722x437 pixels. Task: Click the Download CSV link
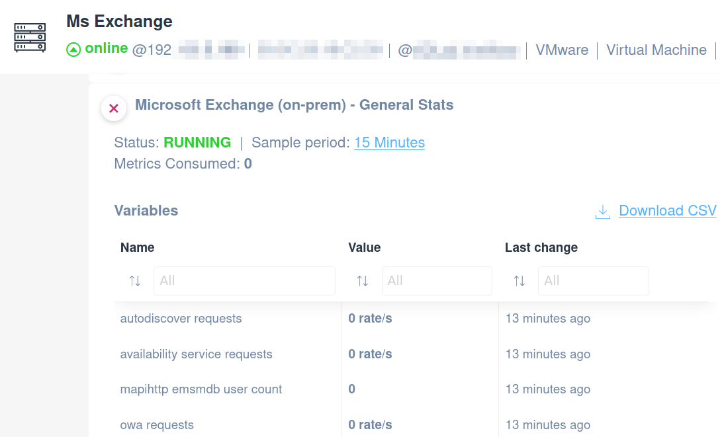point(668,211)
